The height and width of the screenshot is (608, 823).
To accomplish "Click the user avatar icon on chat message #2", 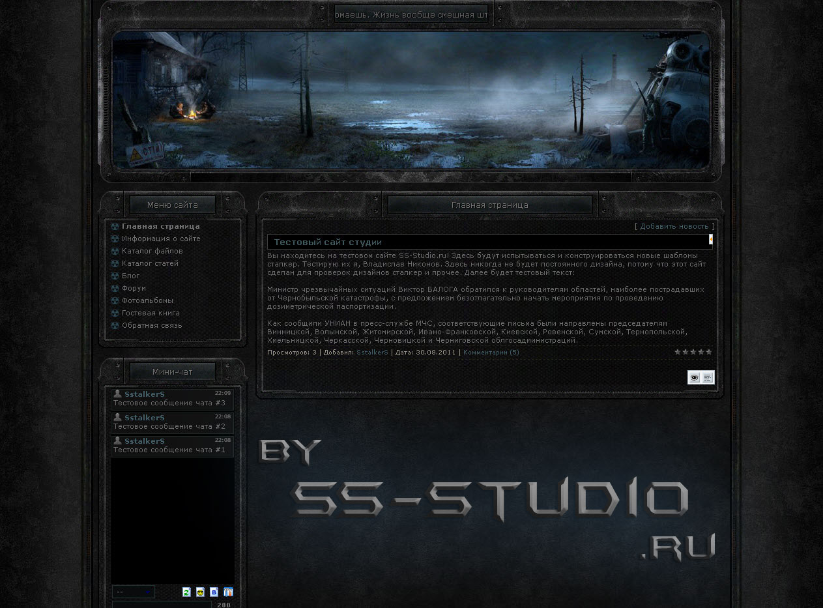I will click(117, 417).
